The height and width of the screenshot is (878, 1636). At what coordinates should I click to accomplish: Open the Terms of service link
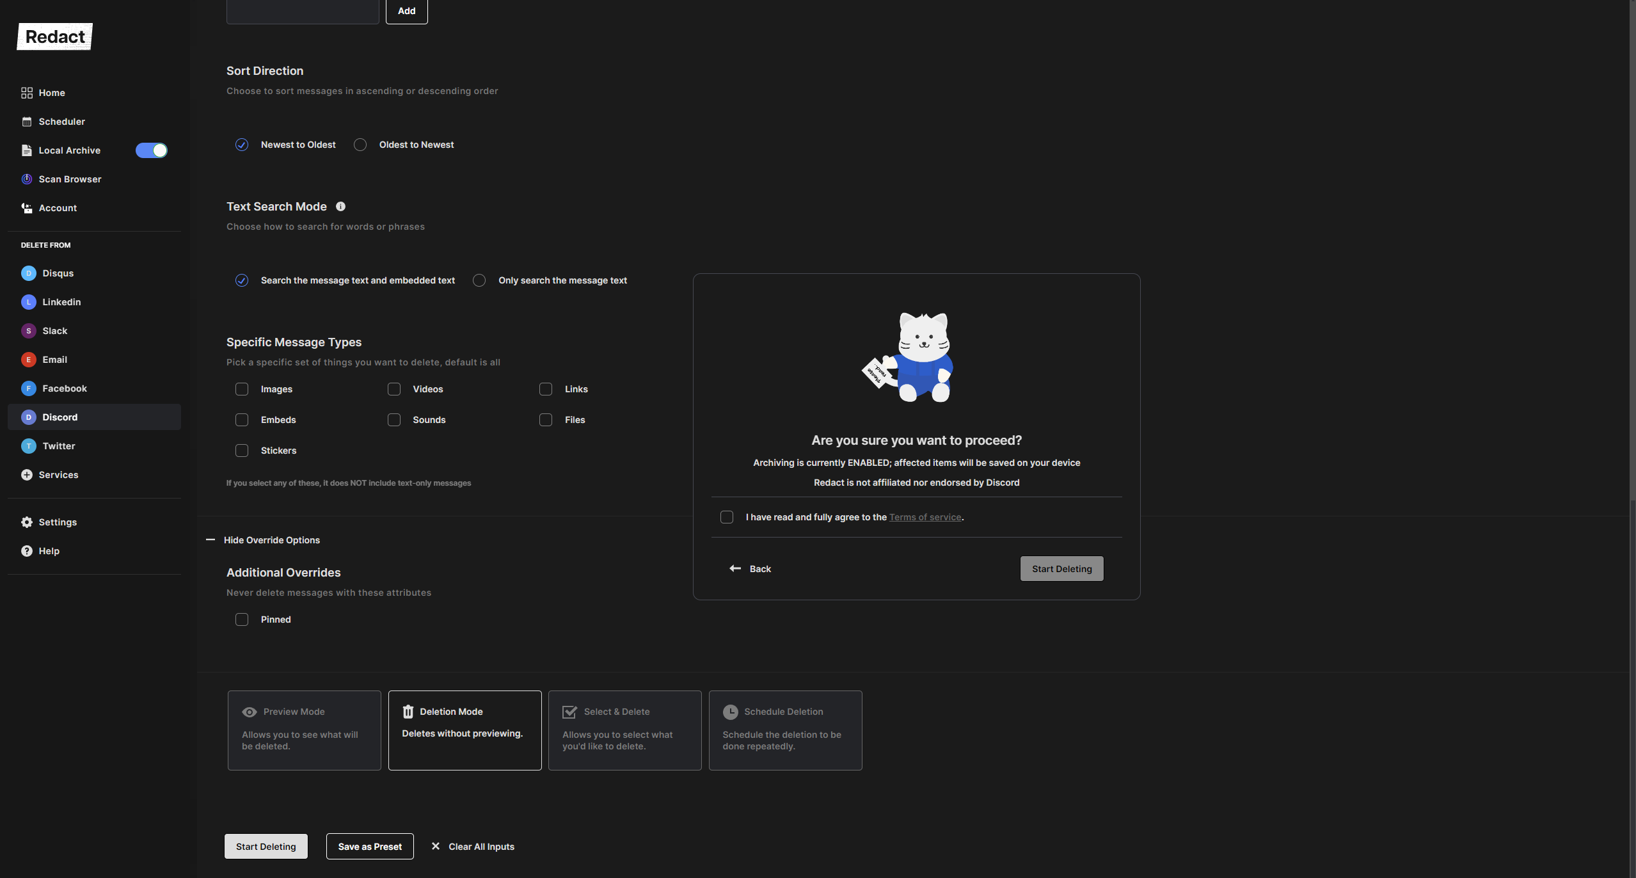pos(925,517)
